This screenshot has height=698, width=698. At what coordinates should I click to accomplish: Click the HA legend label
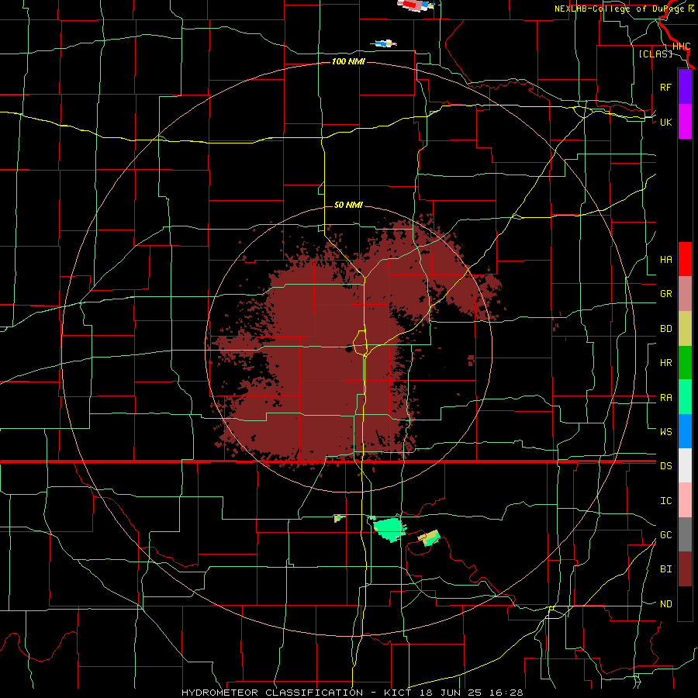pyautogui.click(x=665, y=260)
